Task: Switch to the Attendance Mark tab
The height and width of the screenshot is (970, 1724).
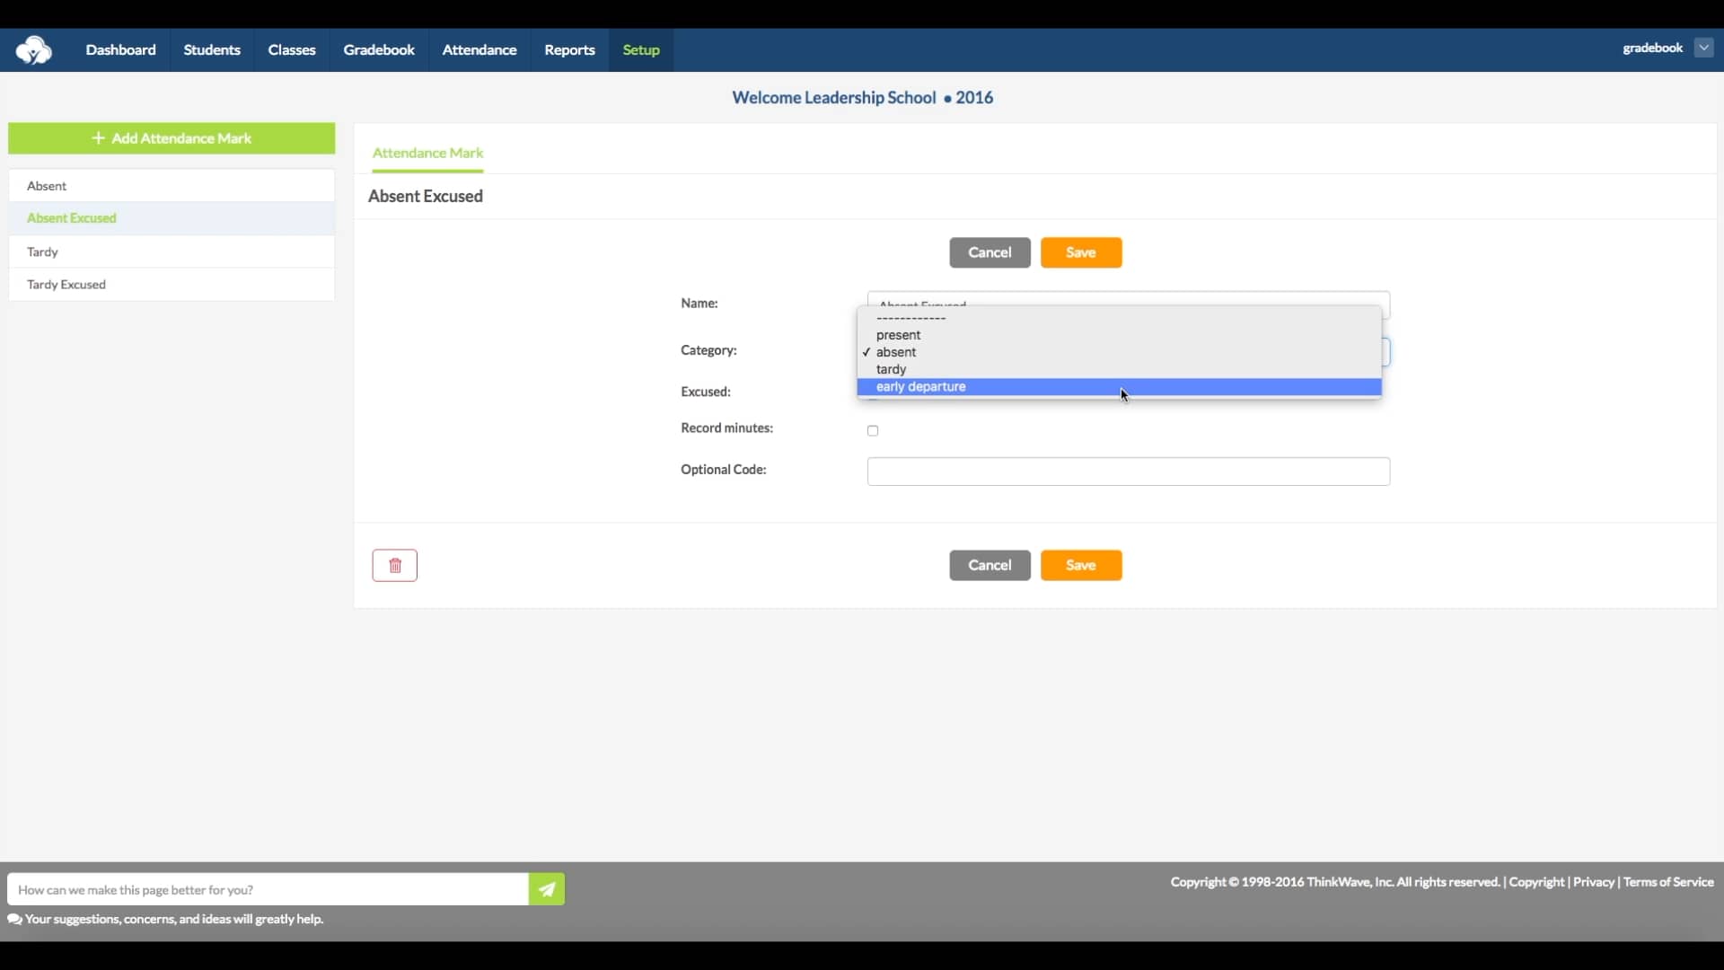Action: click(x=427, y=153)
